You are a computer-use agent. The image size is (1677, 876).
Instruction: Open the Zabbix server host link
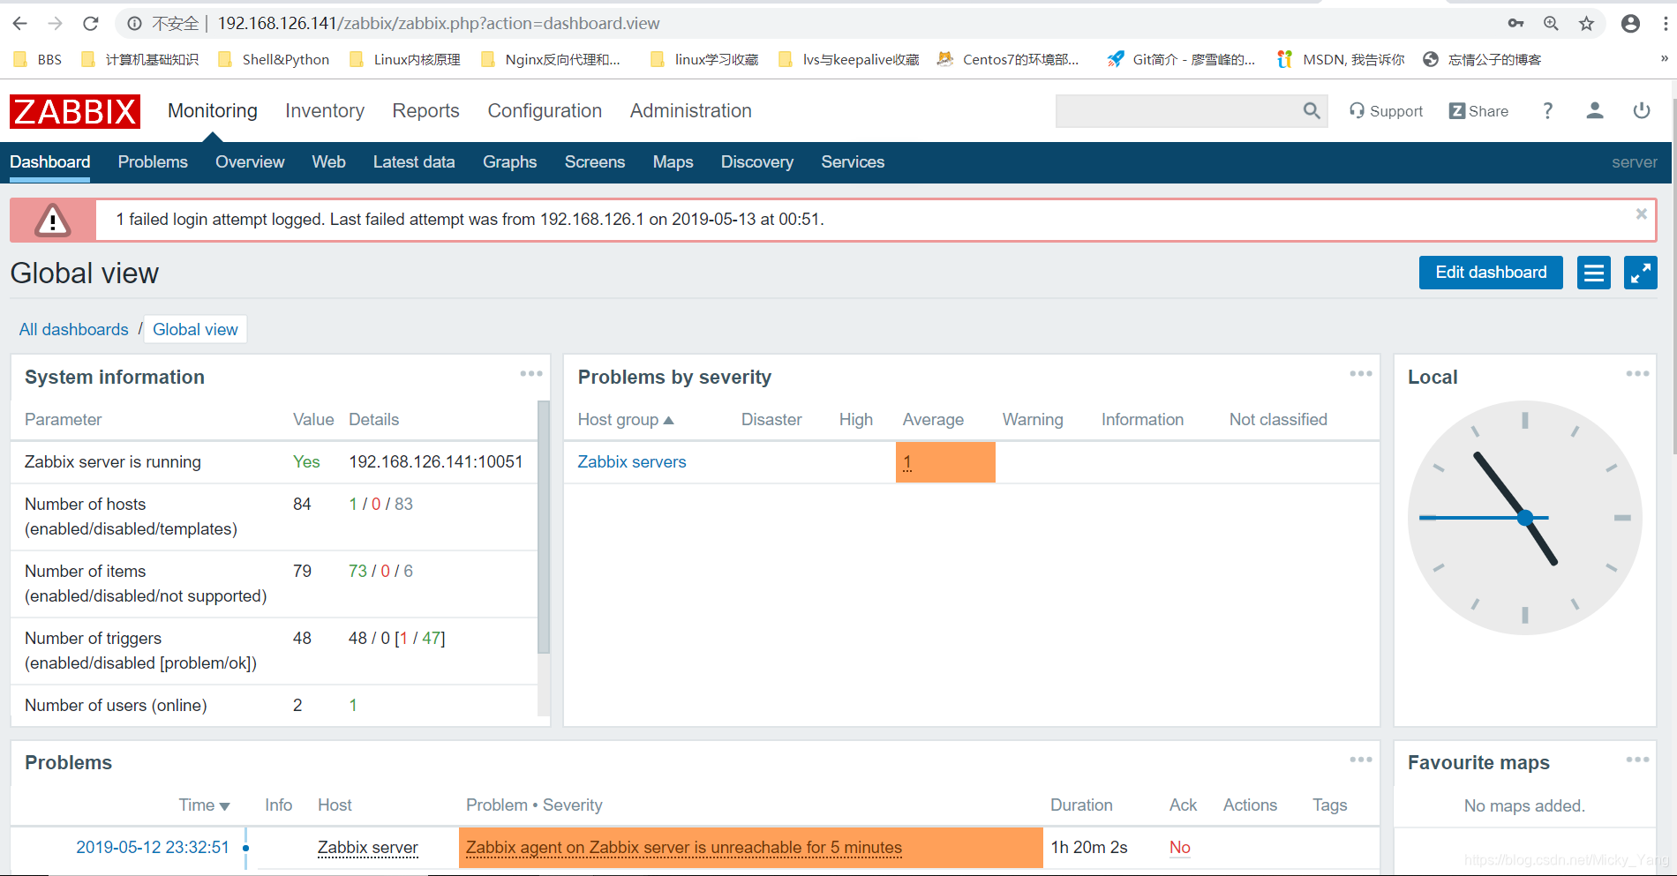pyautogui.click(x=368, y=848)
